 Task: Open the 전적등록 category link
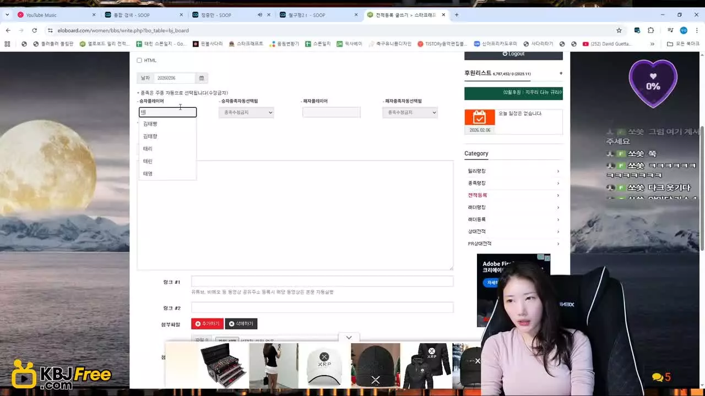478,195
